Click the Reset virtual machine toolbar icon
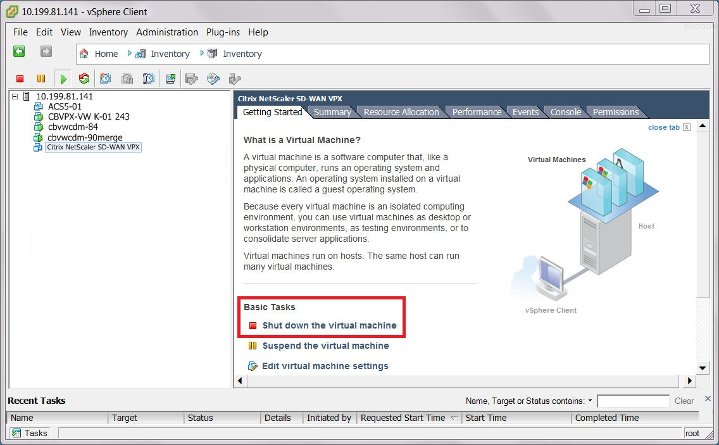The width and height of the screenshot is (719, 445). coord(84,79)
